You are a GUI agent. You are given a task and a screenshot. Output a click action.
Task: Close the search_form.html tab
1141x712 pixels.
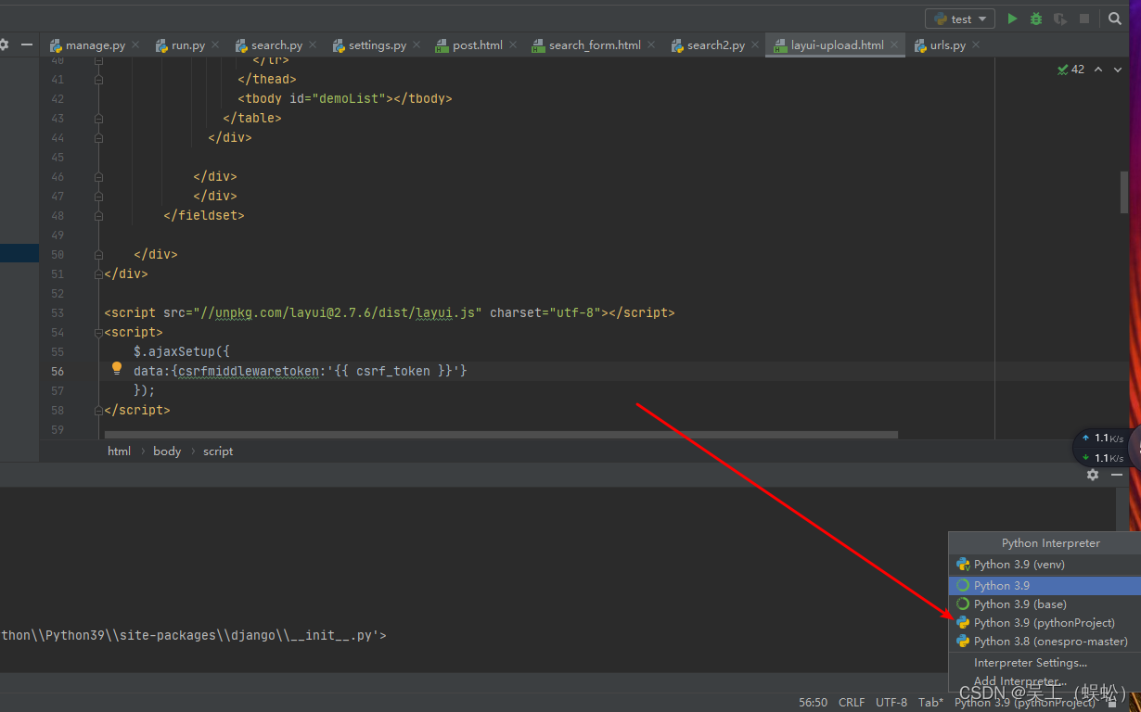click(651, 44)
